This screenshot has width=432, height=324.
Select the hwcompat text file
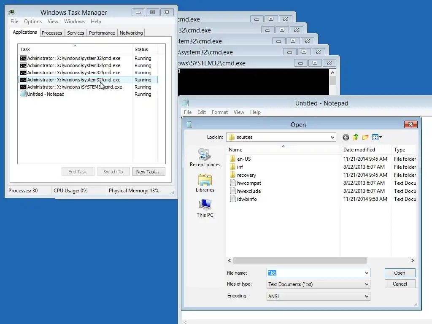pyautogui.click(x=245, y=183)
